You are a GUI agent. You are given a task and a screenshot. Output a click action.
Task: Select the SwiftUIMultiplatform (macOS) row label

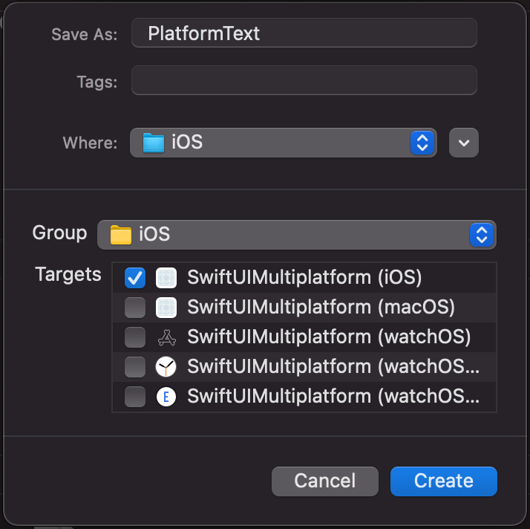321,308
